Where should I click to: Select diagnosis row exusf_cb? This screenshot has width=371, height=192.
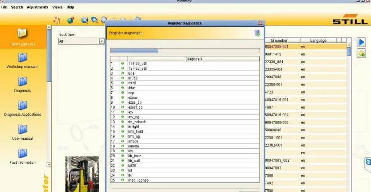pyautogui.click(x=185, y=107)
